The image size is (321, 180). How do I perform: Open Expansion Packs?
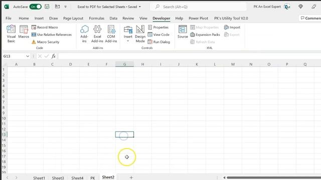tap(205, 34)
